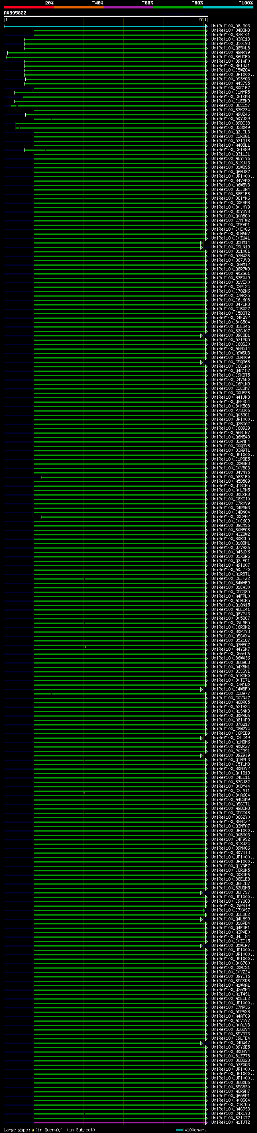Select hit label UniRef100_C5WZQ4

coord(230,70)
